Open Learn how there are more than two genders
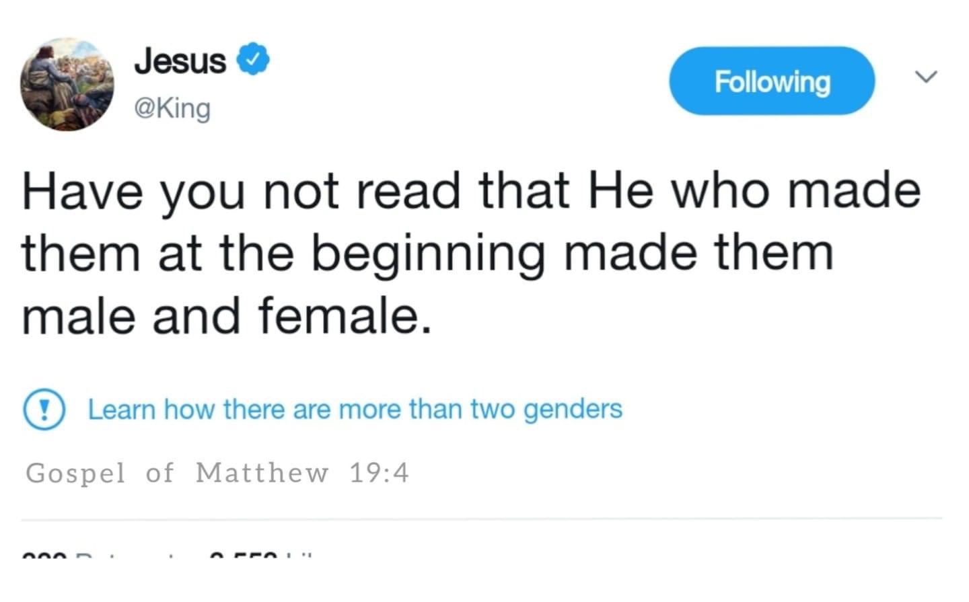969x602 pixels. (355, 409)
